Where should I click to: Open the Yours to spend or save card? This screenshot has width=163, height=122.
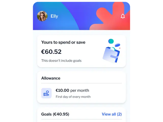(81, 51)
